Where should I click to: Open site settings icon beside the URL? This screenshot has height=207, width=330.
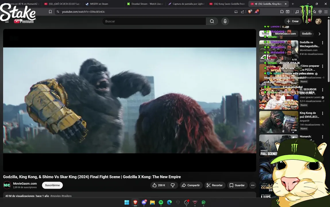pos(58,12)
